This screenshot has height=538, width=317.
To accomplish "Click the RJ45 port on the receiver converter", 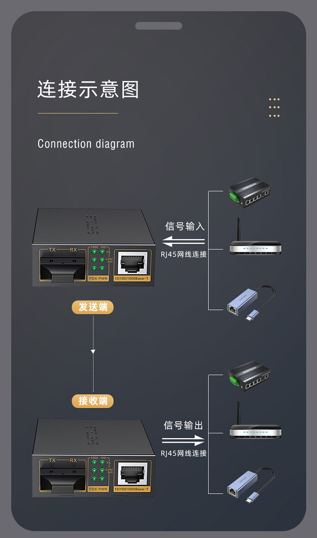I will click(x=133, y=475).
